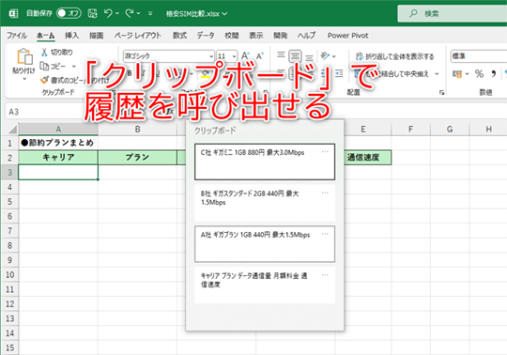Select row 5 header
Viewport: 507px width, 355px height.
(9, 202)
